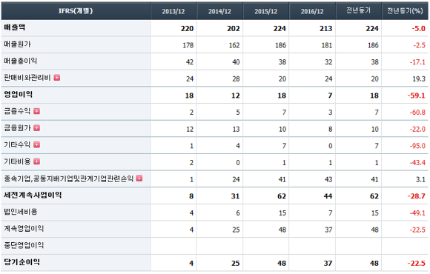Click 금융원가 change -22.0 percent
The image size is (430, 274).
pos(417,129)
